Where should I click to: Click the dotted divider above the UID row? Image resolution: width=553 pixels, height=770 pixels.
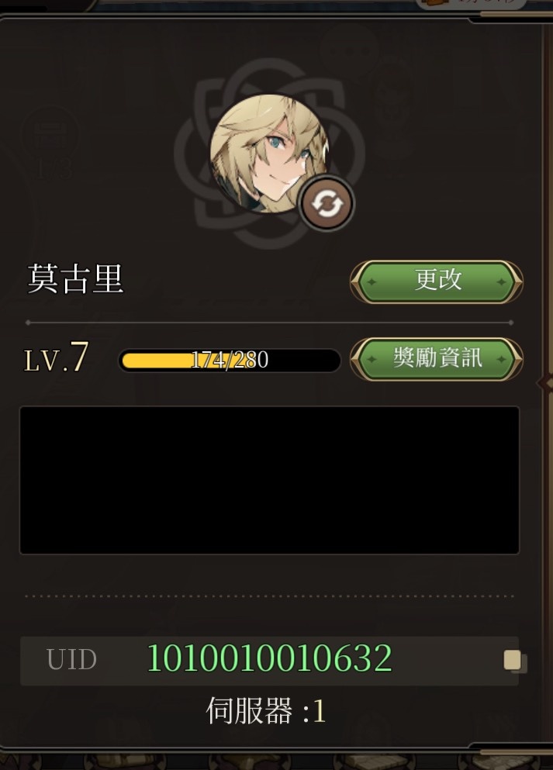click(x=269, y=596)
